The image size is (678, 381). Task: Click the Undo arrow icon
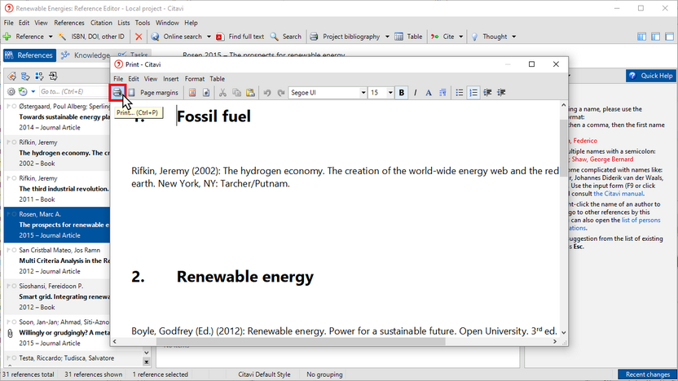click(x=267, y=93)
